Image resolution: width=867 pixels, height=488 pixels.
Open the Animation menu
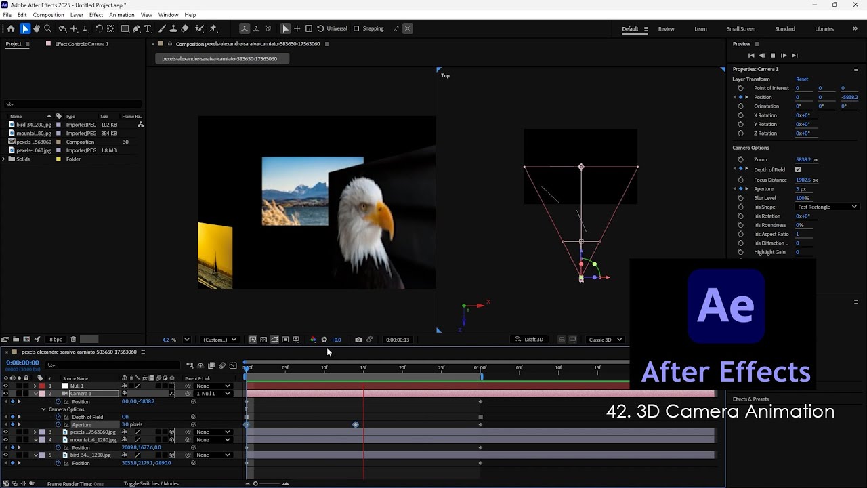point(122,15)
